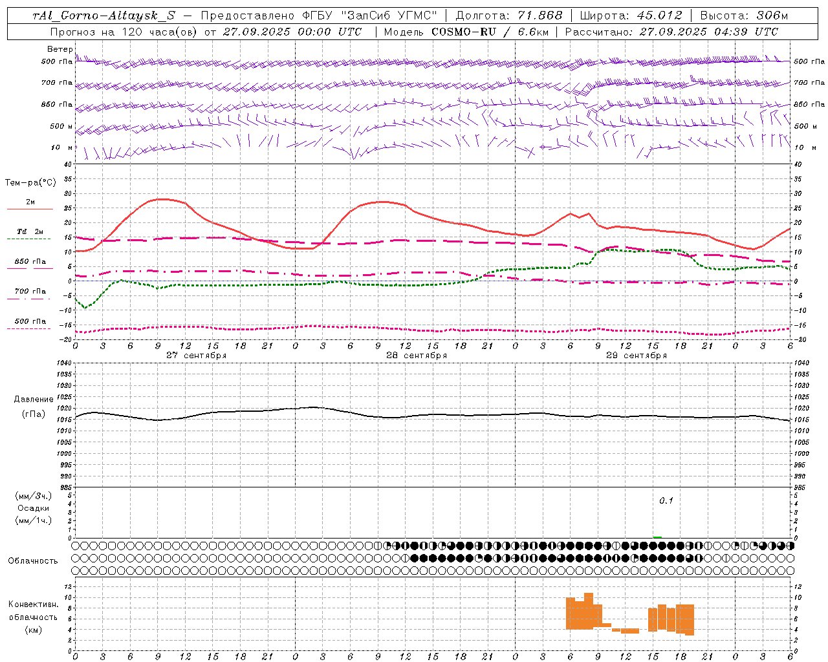Click the Облачность cloudiness label
The width and height of the screenshot is (828, 662).
click(x=33, y=561)
